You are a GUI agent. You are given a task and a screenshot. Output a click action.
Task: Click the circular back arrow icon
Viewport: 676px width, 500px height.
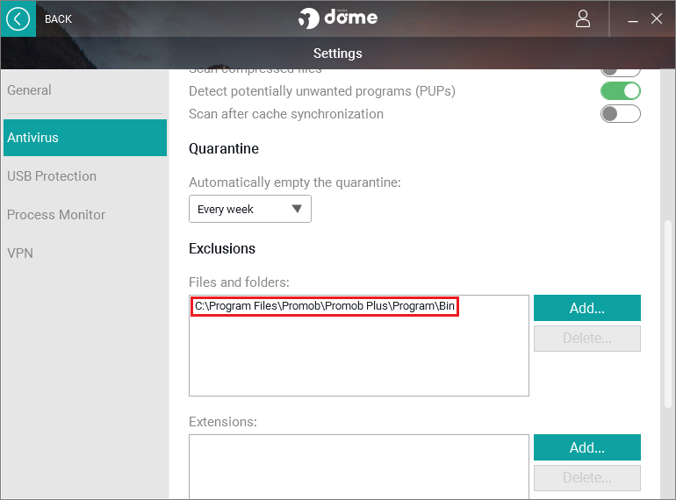coord(18,19)
